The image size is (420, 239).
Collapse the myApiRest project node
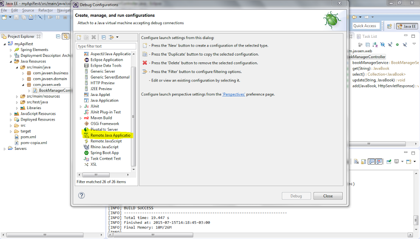pos(5,44)
